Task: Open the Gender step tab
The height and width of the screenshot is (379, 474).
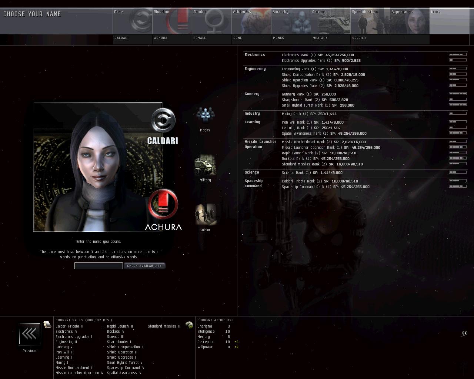Action: coord(212,21)
